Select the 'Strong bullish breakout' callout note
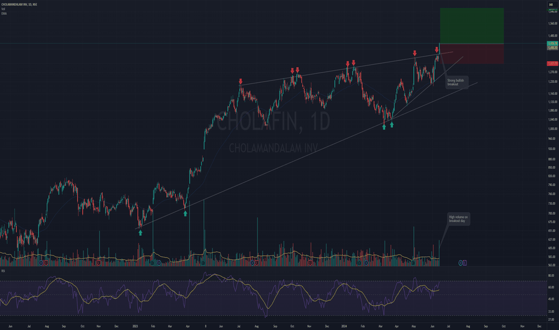Viewport: 559px width, 330px height. tap(456, 82)
